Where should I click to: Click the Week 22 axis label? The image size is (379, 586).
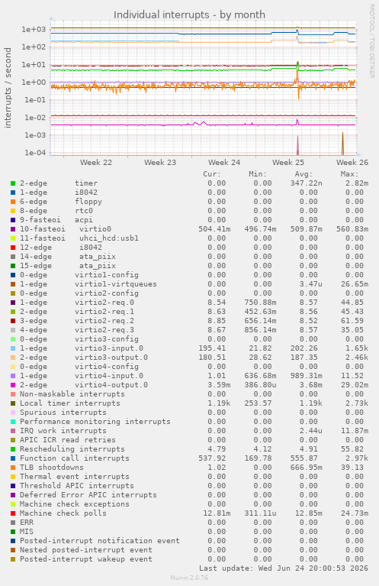(x=96, y=163)
